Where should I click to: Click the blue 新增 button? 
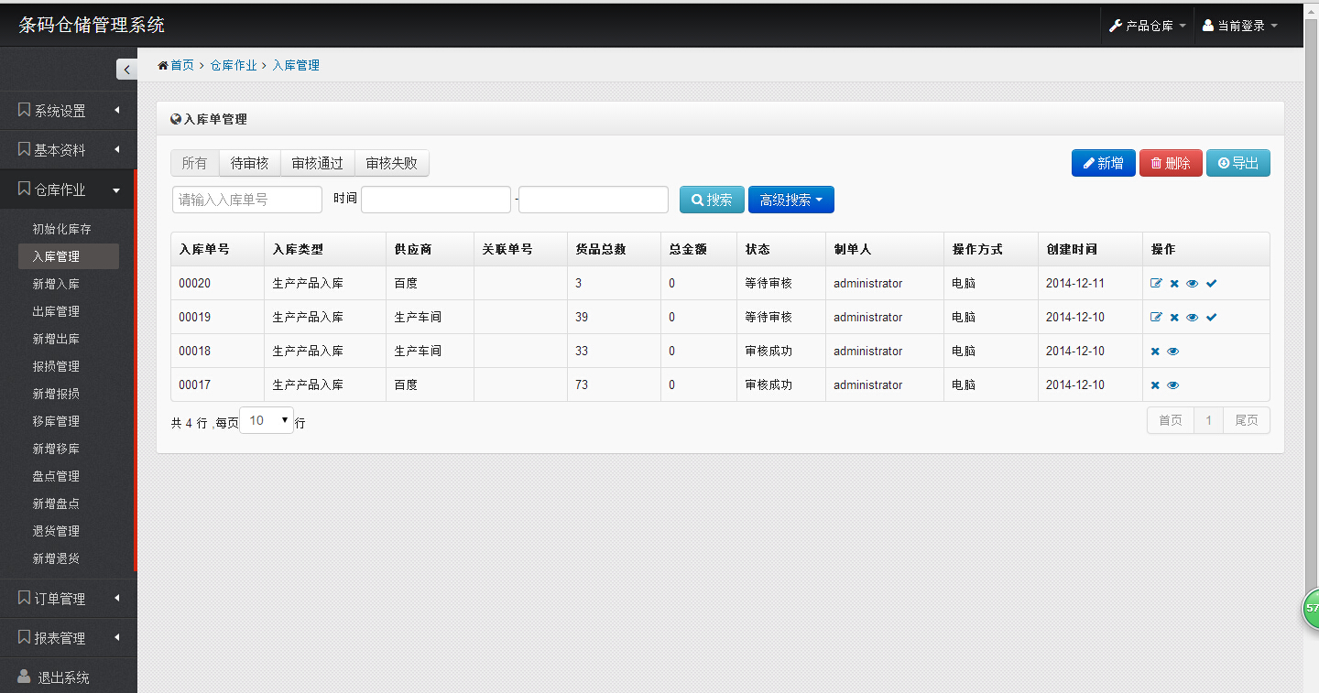[x=1104, y=163]
